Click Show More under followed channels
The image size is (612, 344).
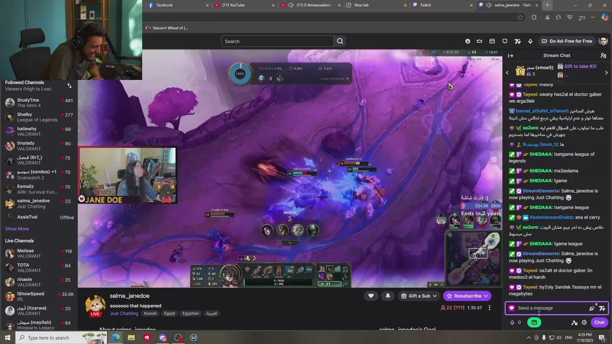pos(17,229)
